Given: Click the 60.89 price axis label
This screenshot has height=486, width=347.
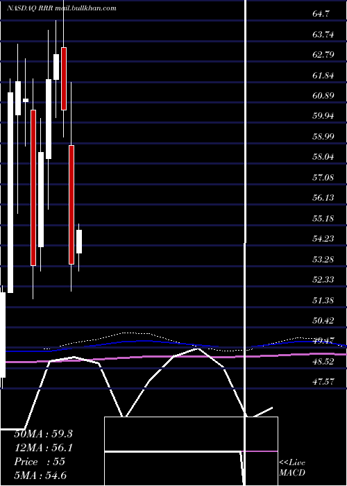Looking at the screenshot, I should tap(323, 96).
